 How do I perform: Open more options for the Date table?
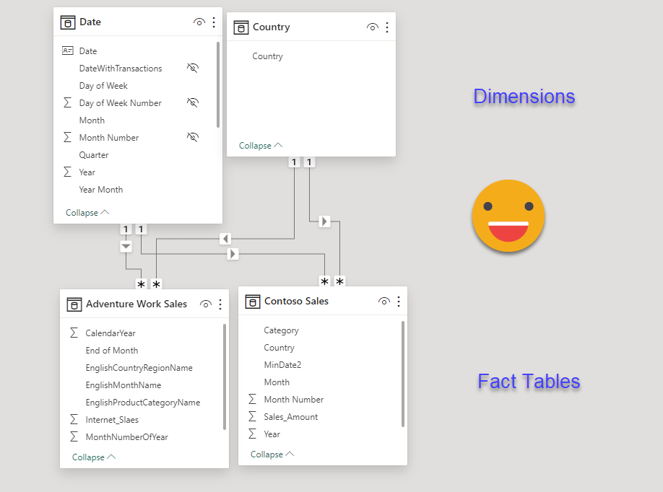tap(214, 22)
